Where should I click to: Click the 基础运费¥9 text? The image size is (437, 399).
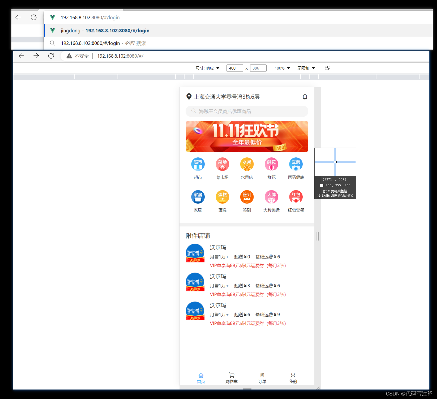click(268, 315)
